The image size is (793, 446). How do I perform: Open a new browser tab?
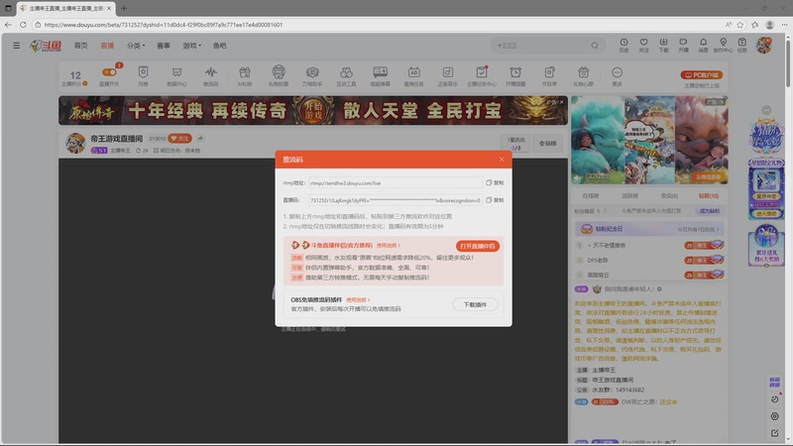click(124, 8)
